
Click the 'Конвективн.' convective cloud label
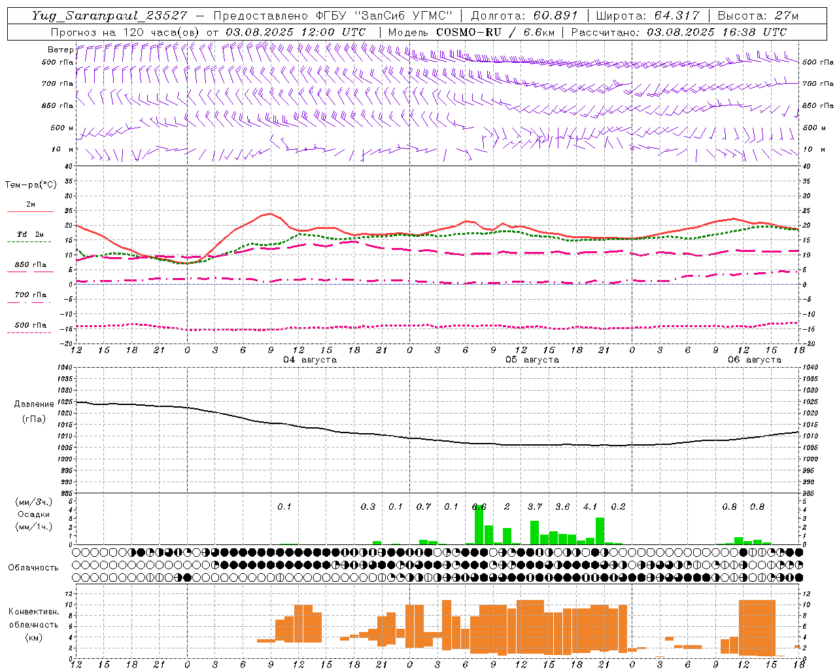pos(33,612)
